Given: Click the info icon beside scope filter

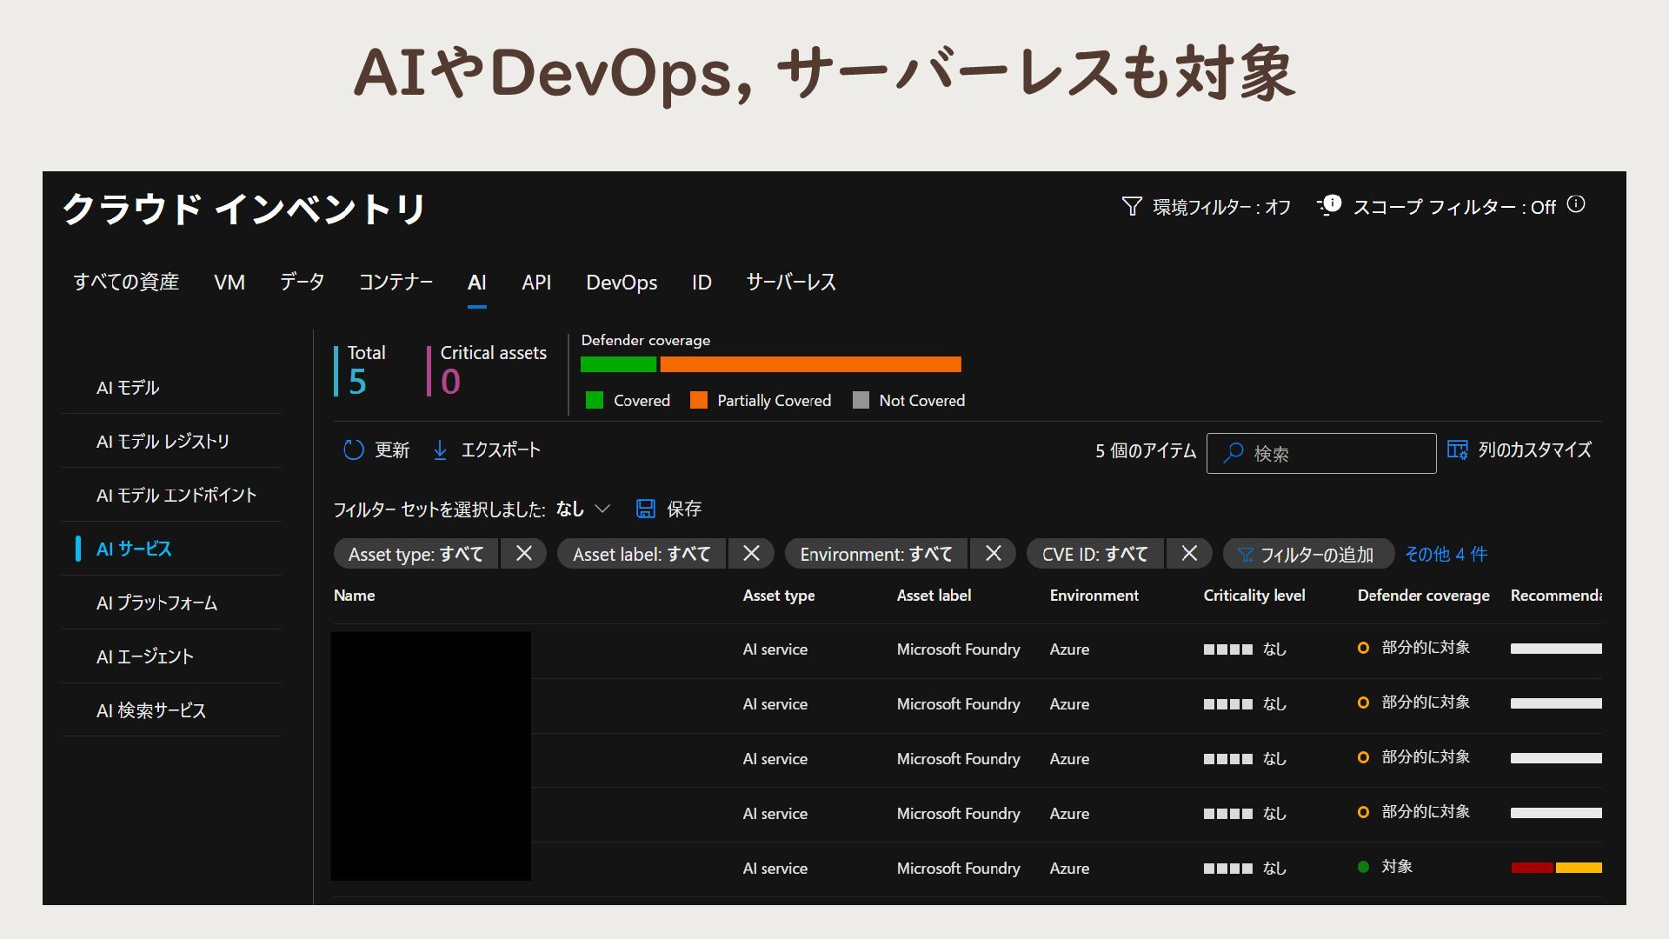Looking at the screenshot, I should [x=1576, y=204].
